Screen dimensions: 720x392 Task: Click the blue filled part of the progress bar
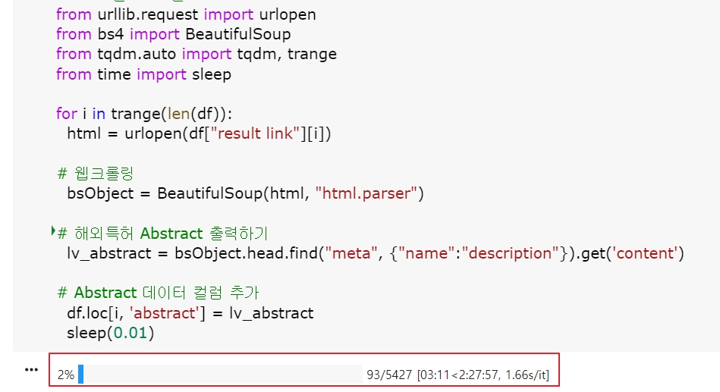click(80, 375)
